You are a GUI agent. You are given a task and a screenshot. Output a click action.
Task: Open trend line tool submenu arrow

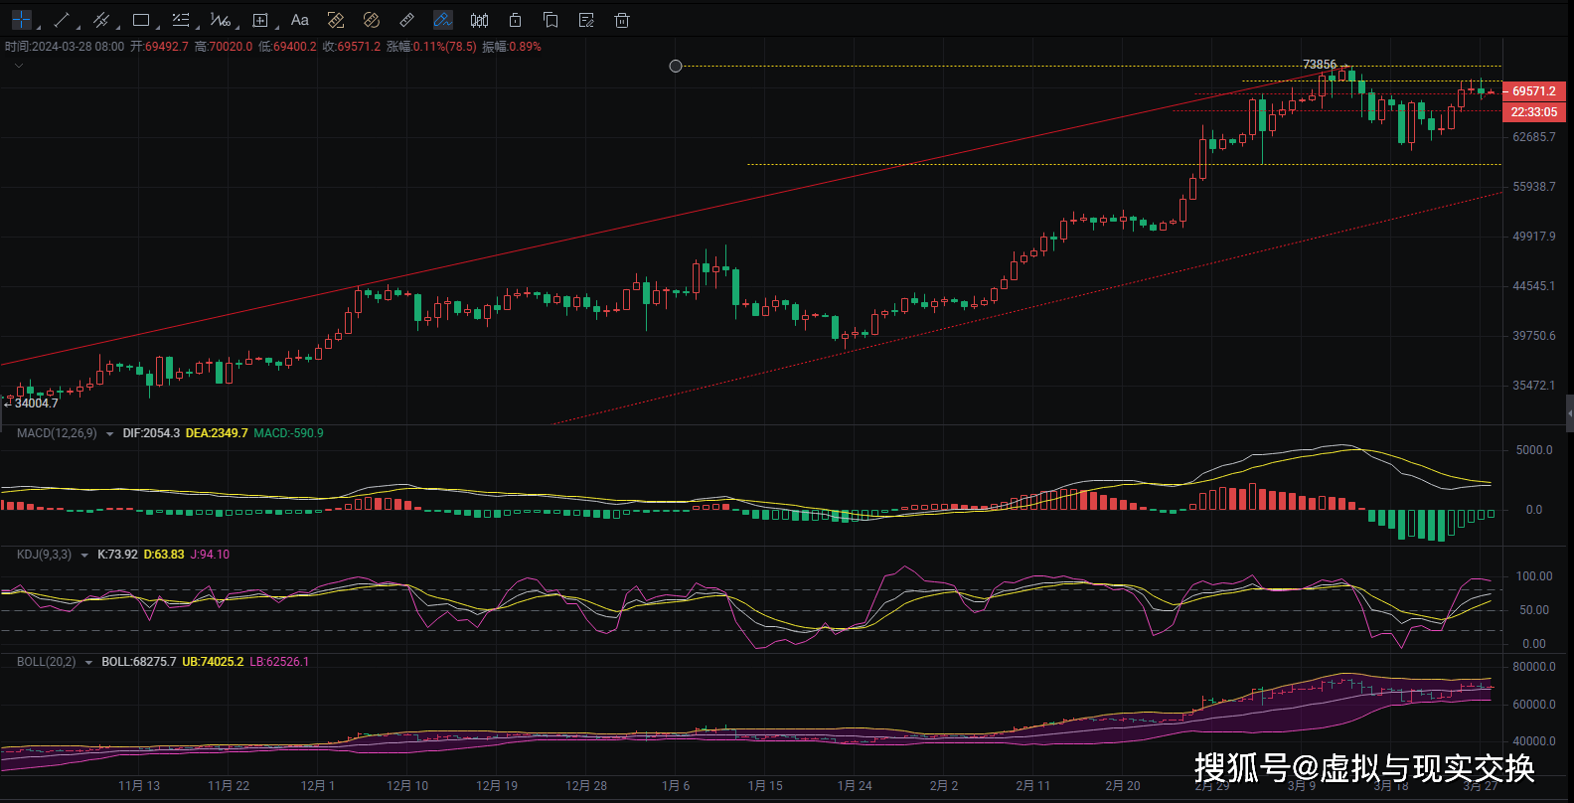pos(78,27)
